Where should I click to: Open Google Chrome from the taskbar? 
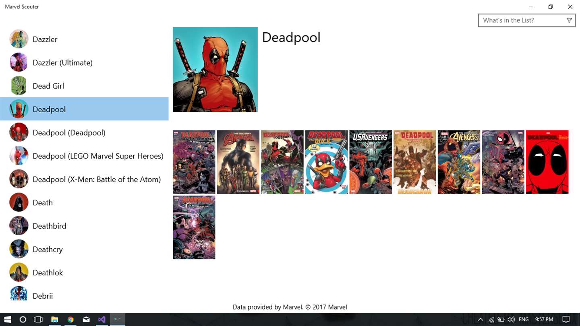tap(70, 320)
